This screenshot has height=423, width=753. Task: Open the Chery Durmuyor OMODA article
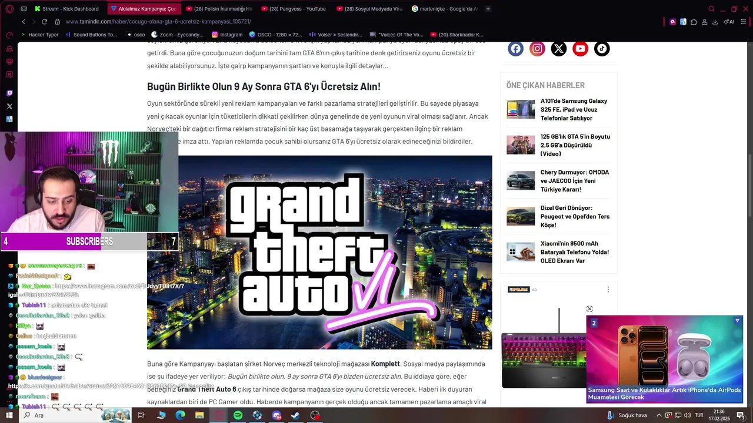tap(575, 181)
